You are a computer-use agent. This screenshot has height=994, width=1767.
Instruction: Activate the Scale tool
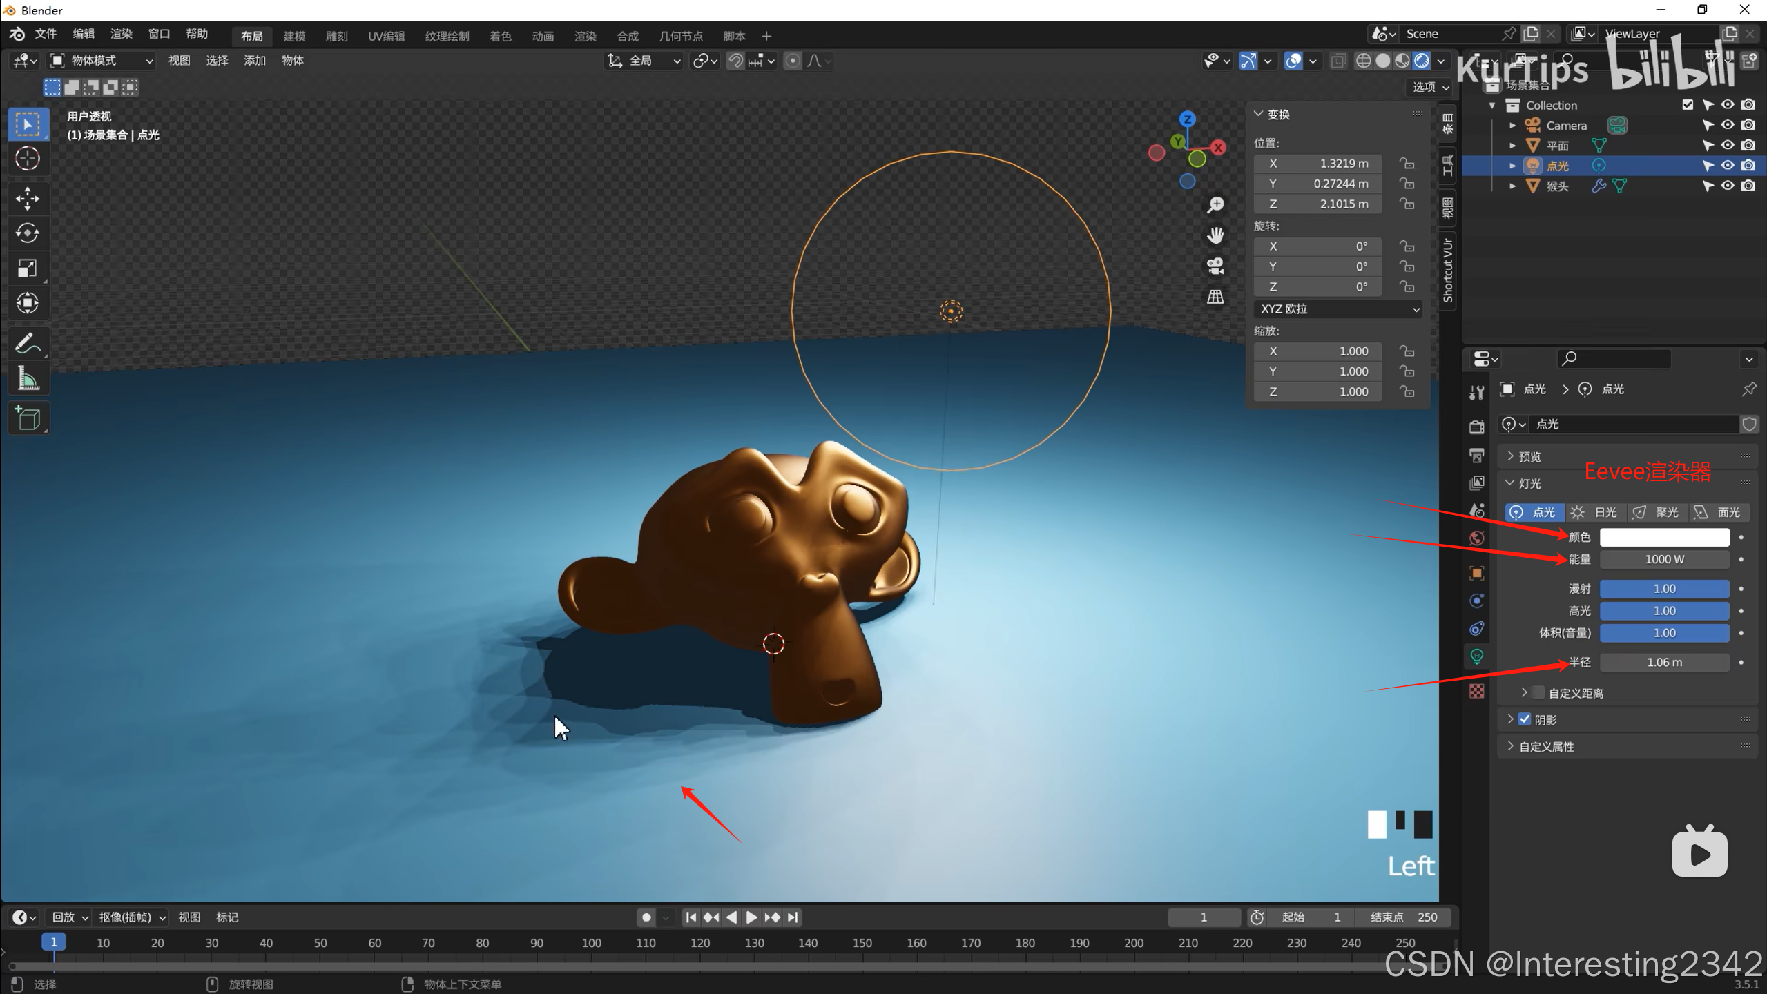(x=28, y=269)
